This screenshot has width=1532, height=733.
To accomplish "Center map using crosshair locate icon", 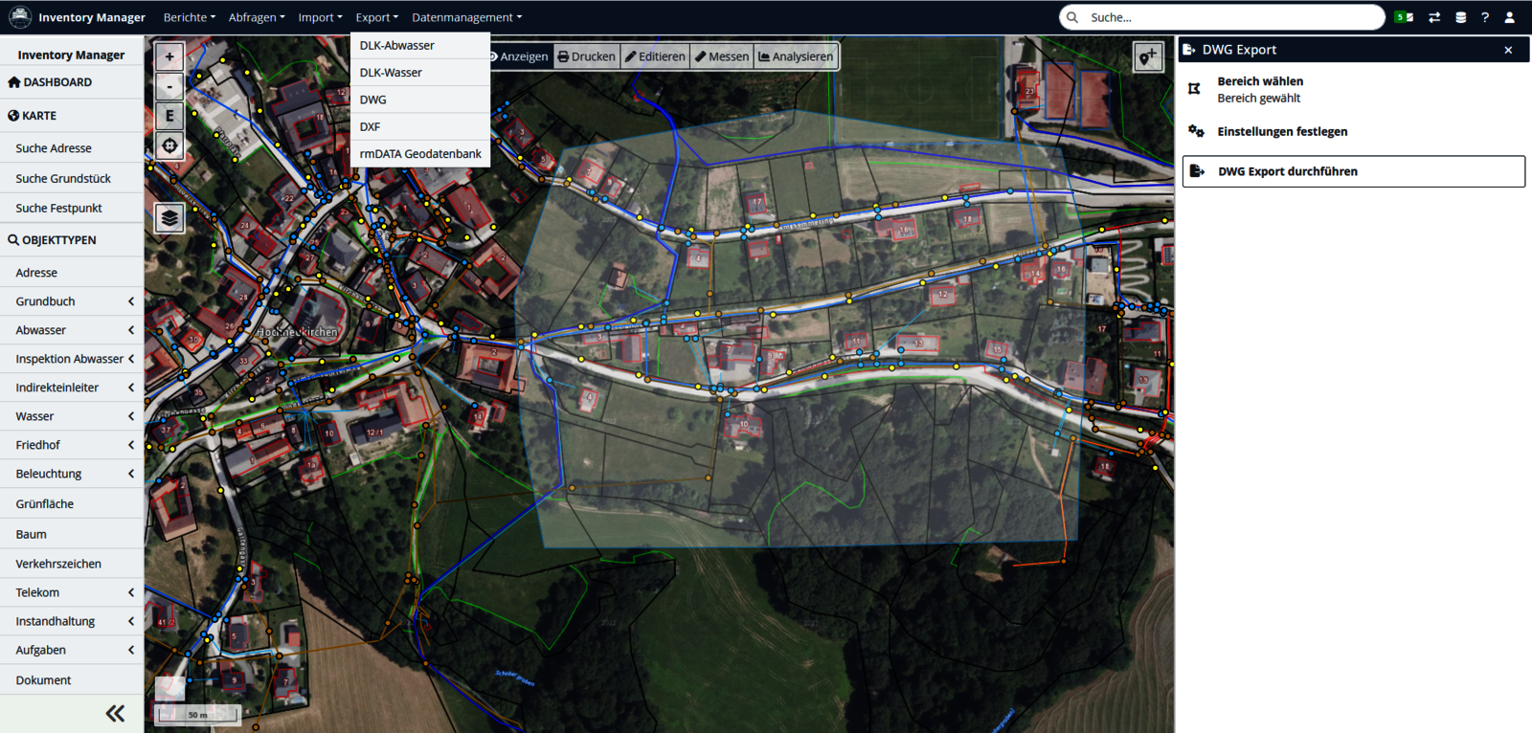I will [x=169, y=146].
